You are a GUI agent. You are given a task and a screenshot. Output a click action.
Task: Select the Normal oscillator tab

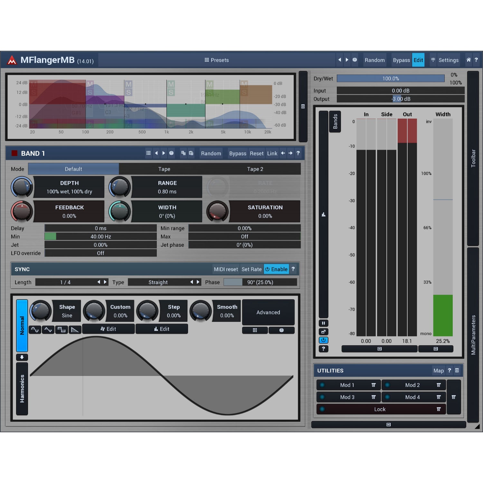tap(22, 326)
